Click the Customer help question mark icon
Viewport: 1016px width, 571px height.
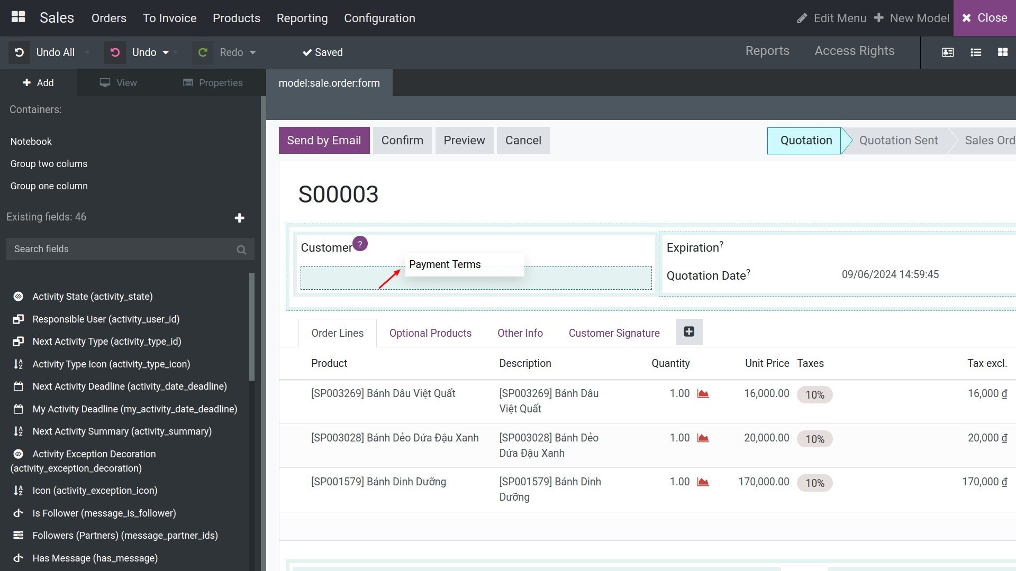click(360, 244)
